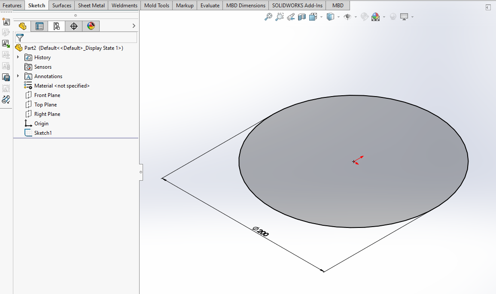Click the FeatureManager design tree tab icon
Screen dimensions: 496x294
point(22,26)
